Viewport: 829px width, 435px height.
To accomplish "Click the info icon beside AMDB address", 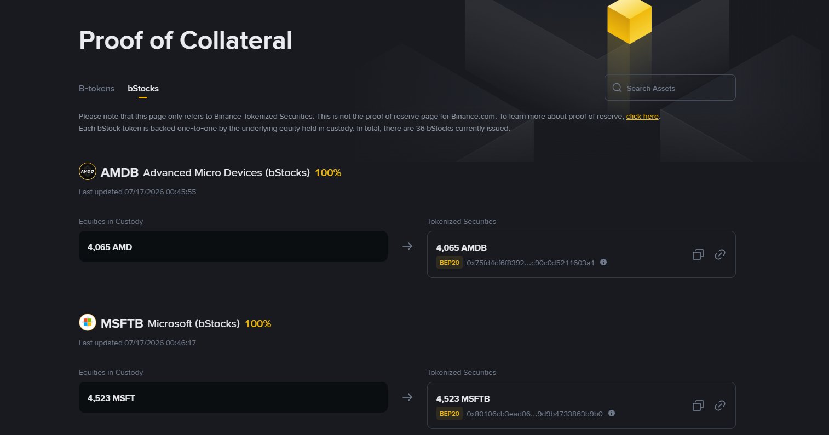I will pyautogui.click(x=603, y=262).
